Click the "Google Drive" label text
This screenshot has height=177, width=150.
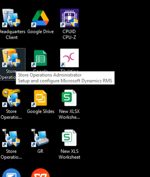[x=40, y=32]
